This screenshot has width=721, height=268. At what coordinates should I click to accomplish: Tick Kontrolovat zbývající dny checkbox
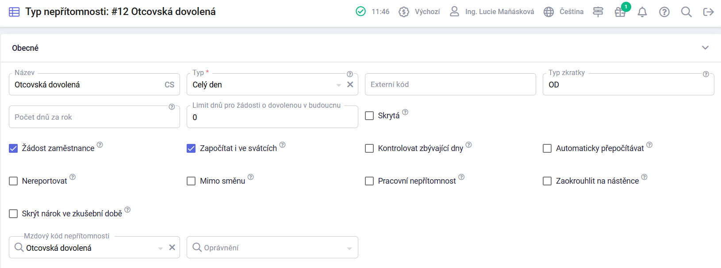369,148
